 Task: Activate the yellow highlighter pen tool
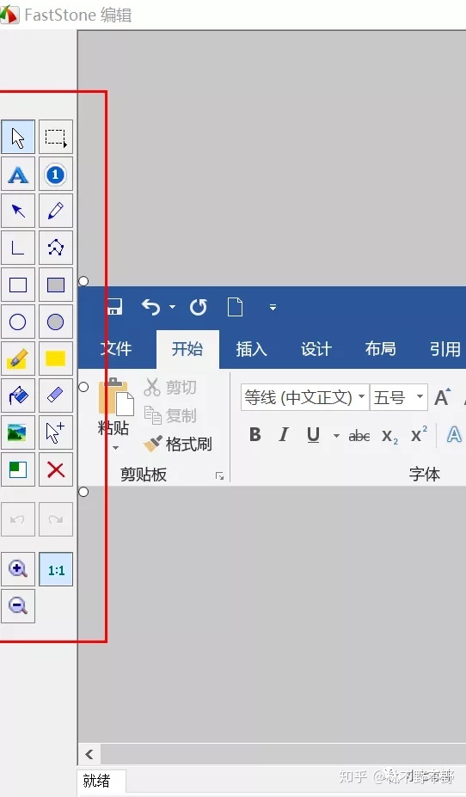click(x=18, y=359)
